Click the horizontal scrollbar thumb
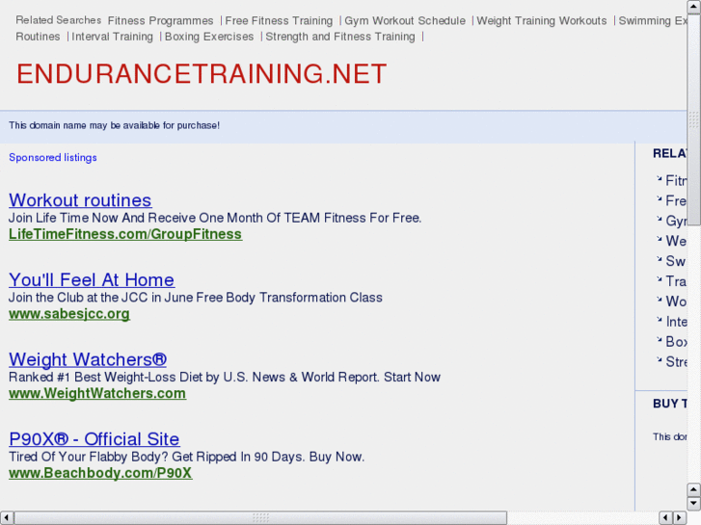 pos(260,518)
